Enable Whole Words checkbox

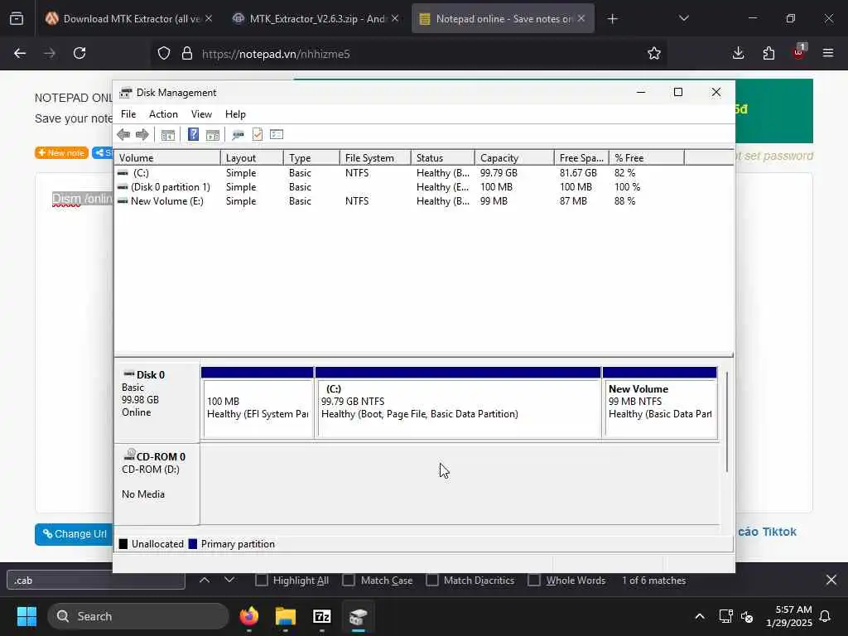click(x=534, y=580)
